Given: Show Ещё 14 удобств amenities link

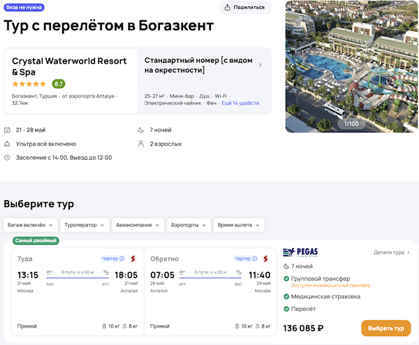Looking at the screenshot, I should pos(240,103).
